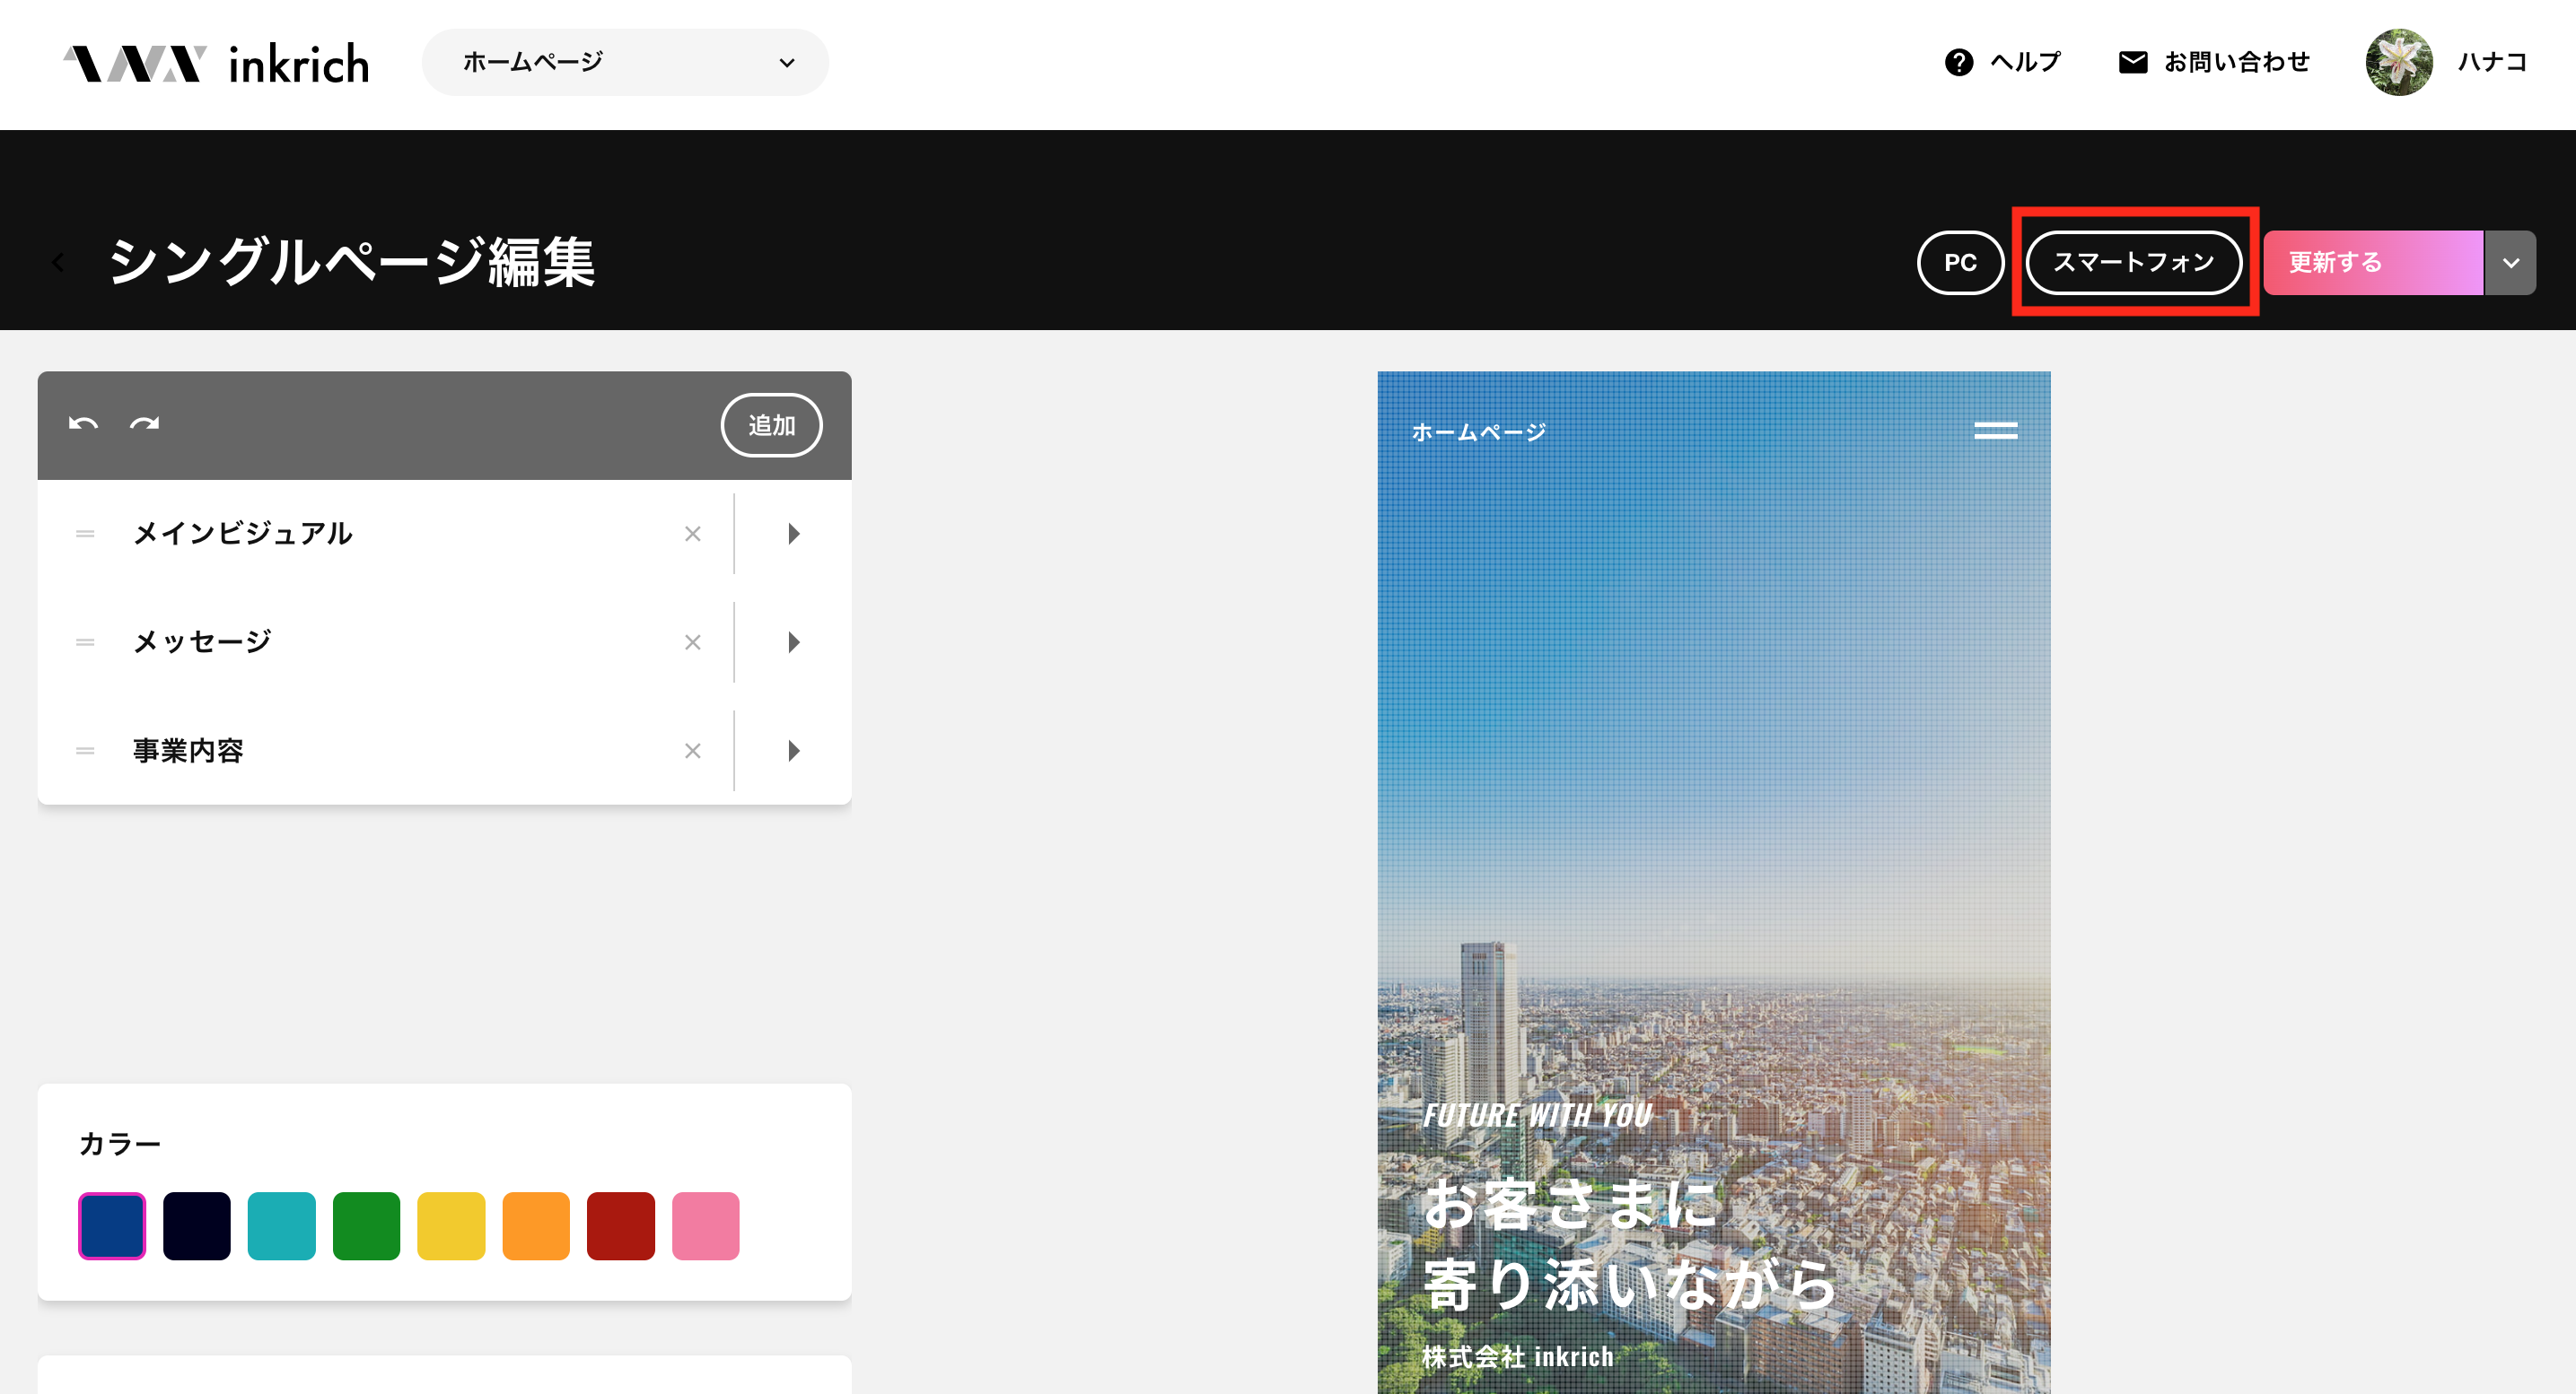This screenshot has width=2576, height=1394.
Task: Click the お客さまに headline in the preview
Action: 1570,1203
